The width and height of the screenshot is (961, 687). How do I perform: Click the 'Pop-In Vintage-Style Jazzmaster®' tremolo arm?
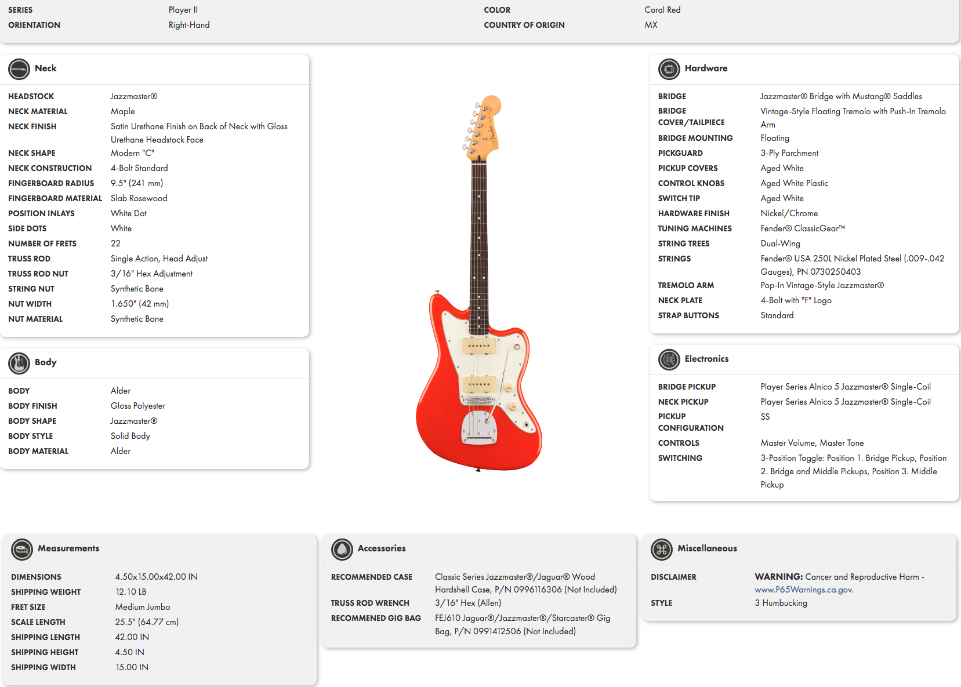[822, 285]
